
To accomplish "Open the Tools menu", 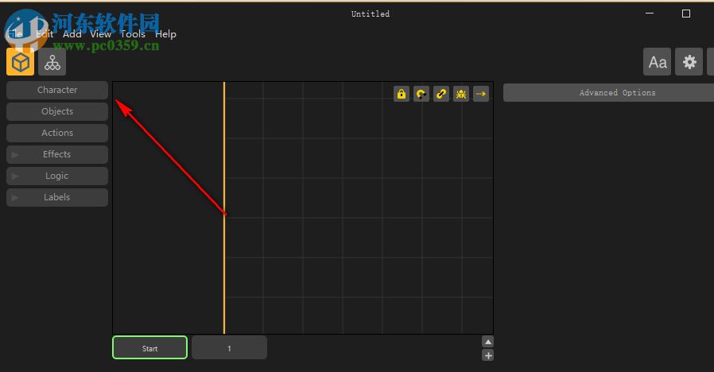I will click(133, 34).
